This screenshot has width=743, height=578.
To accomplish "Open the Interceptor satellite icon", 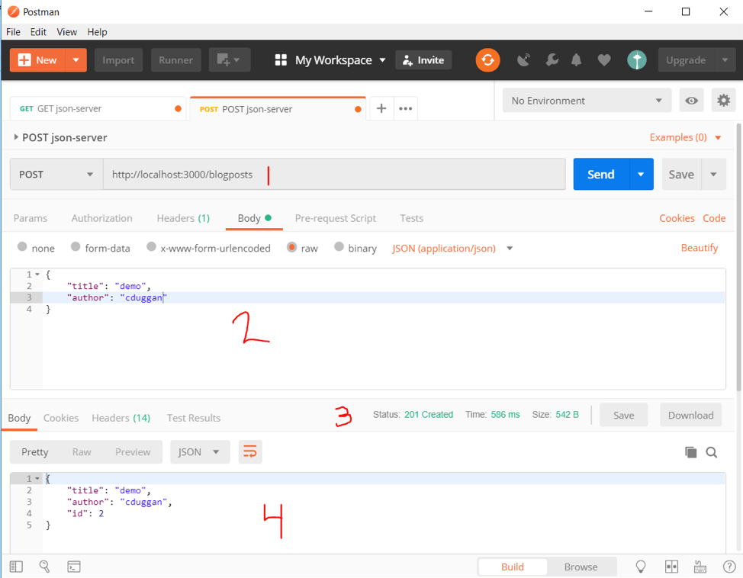I will [523, 60].
